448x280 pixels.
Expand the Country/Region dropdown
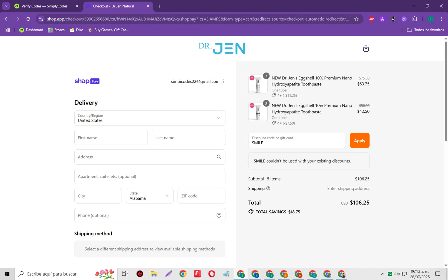point(150,118)
